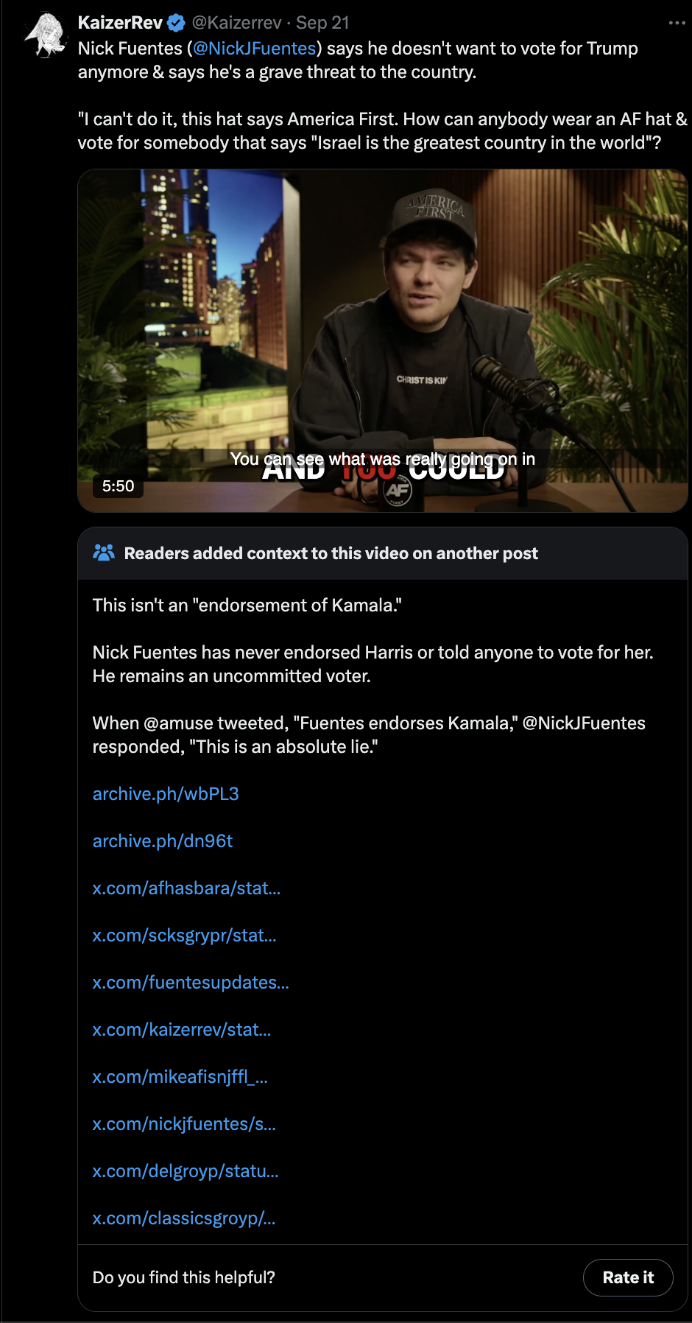Click the 5:50 video duration badge

tap(118, 486)
